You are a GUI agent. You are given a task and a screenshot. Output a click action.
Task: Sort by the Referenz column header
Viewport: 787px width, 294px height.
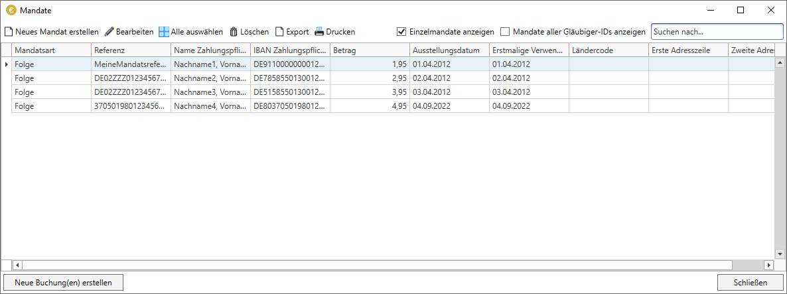(x=131, y=50)
